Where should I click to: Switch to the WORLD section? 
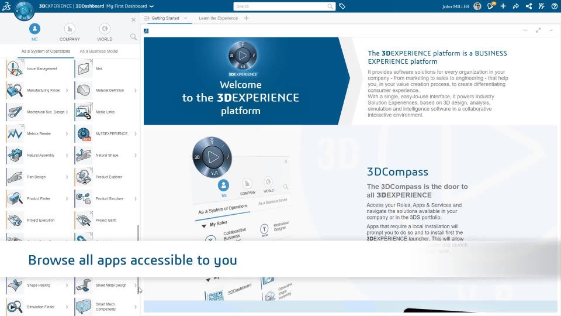pos(105,32)
